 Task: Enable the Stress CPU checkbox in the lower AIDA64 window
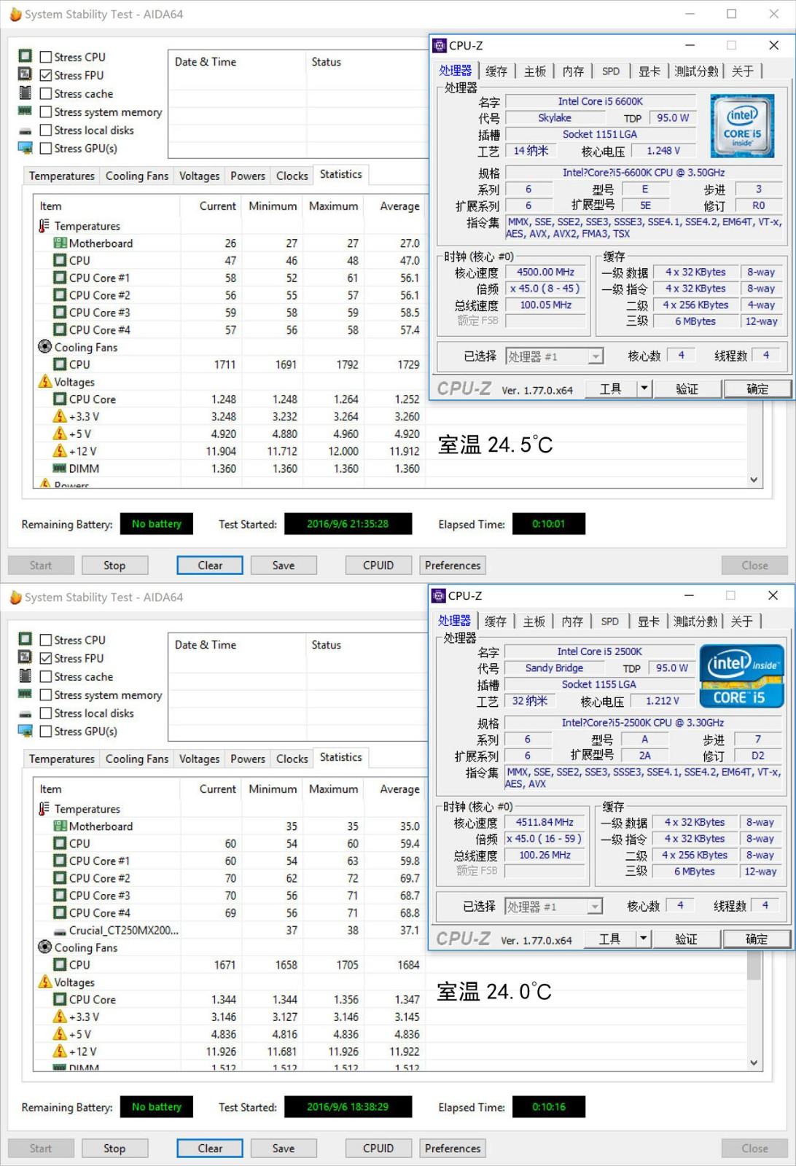(x=46, y=640)
